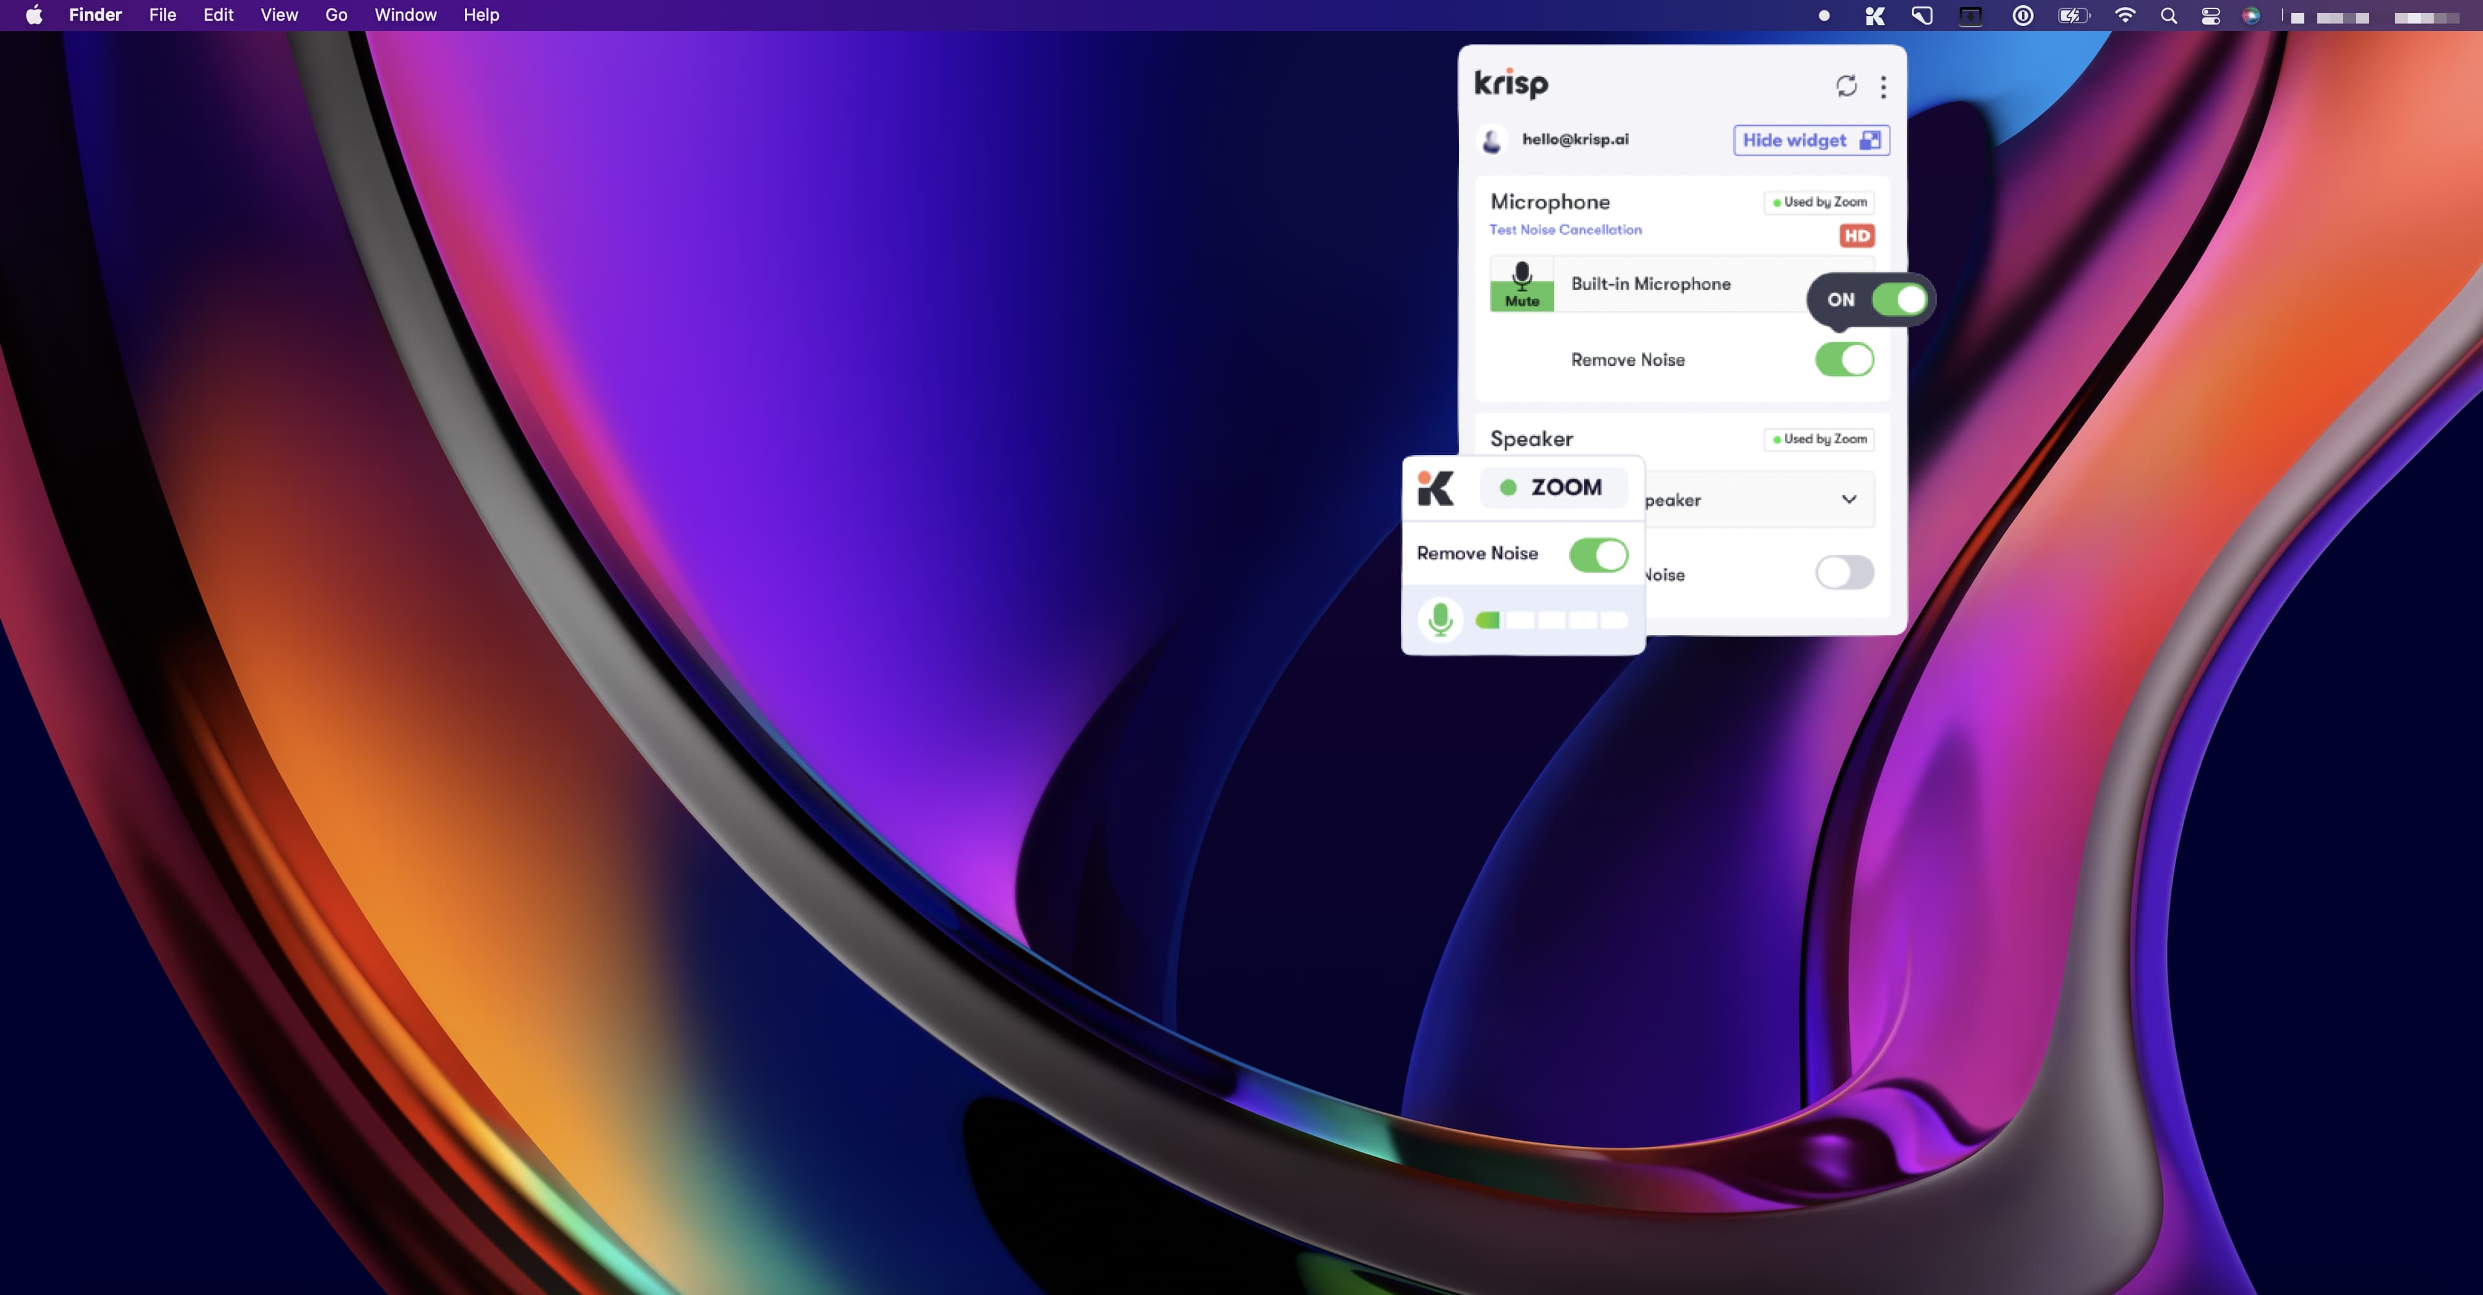Click the user avatar next to hello@krisp.ai
This screenshot has width=2483, height=1295.
point(1492,141)
